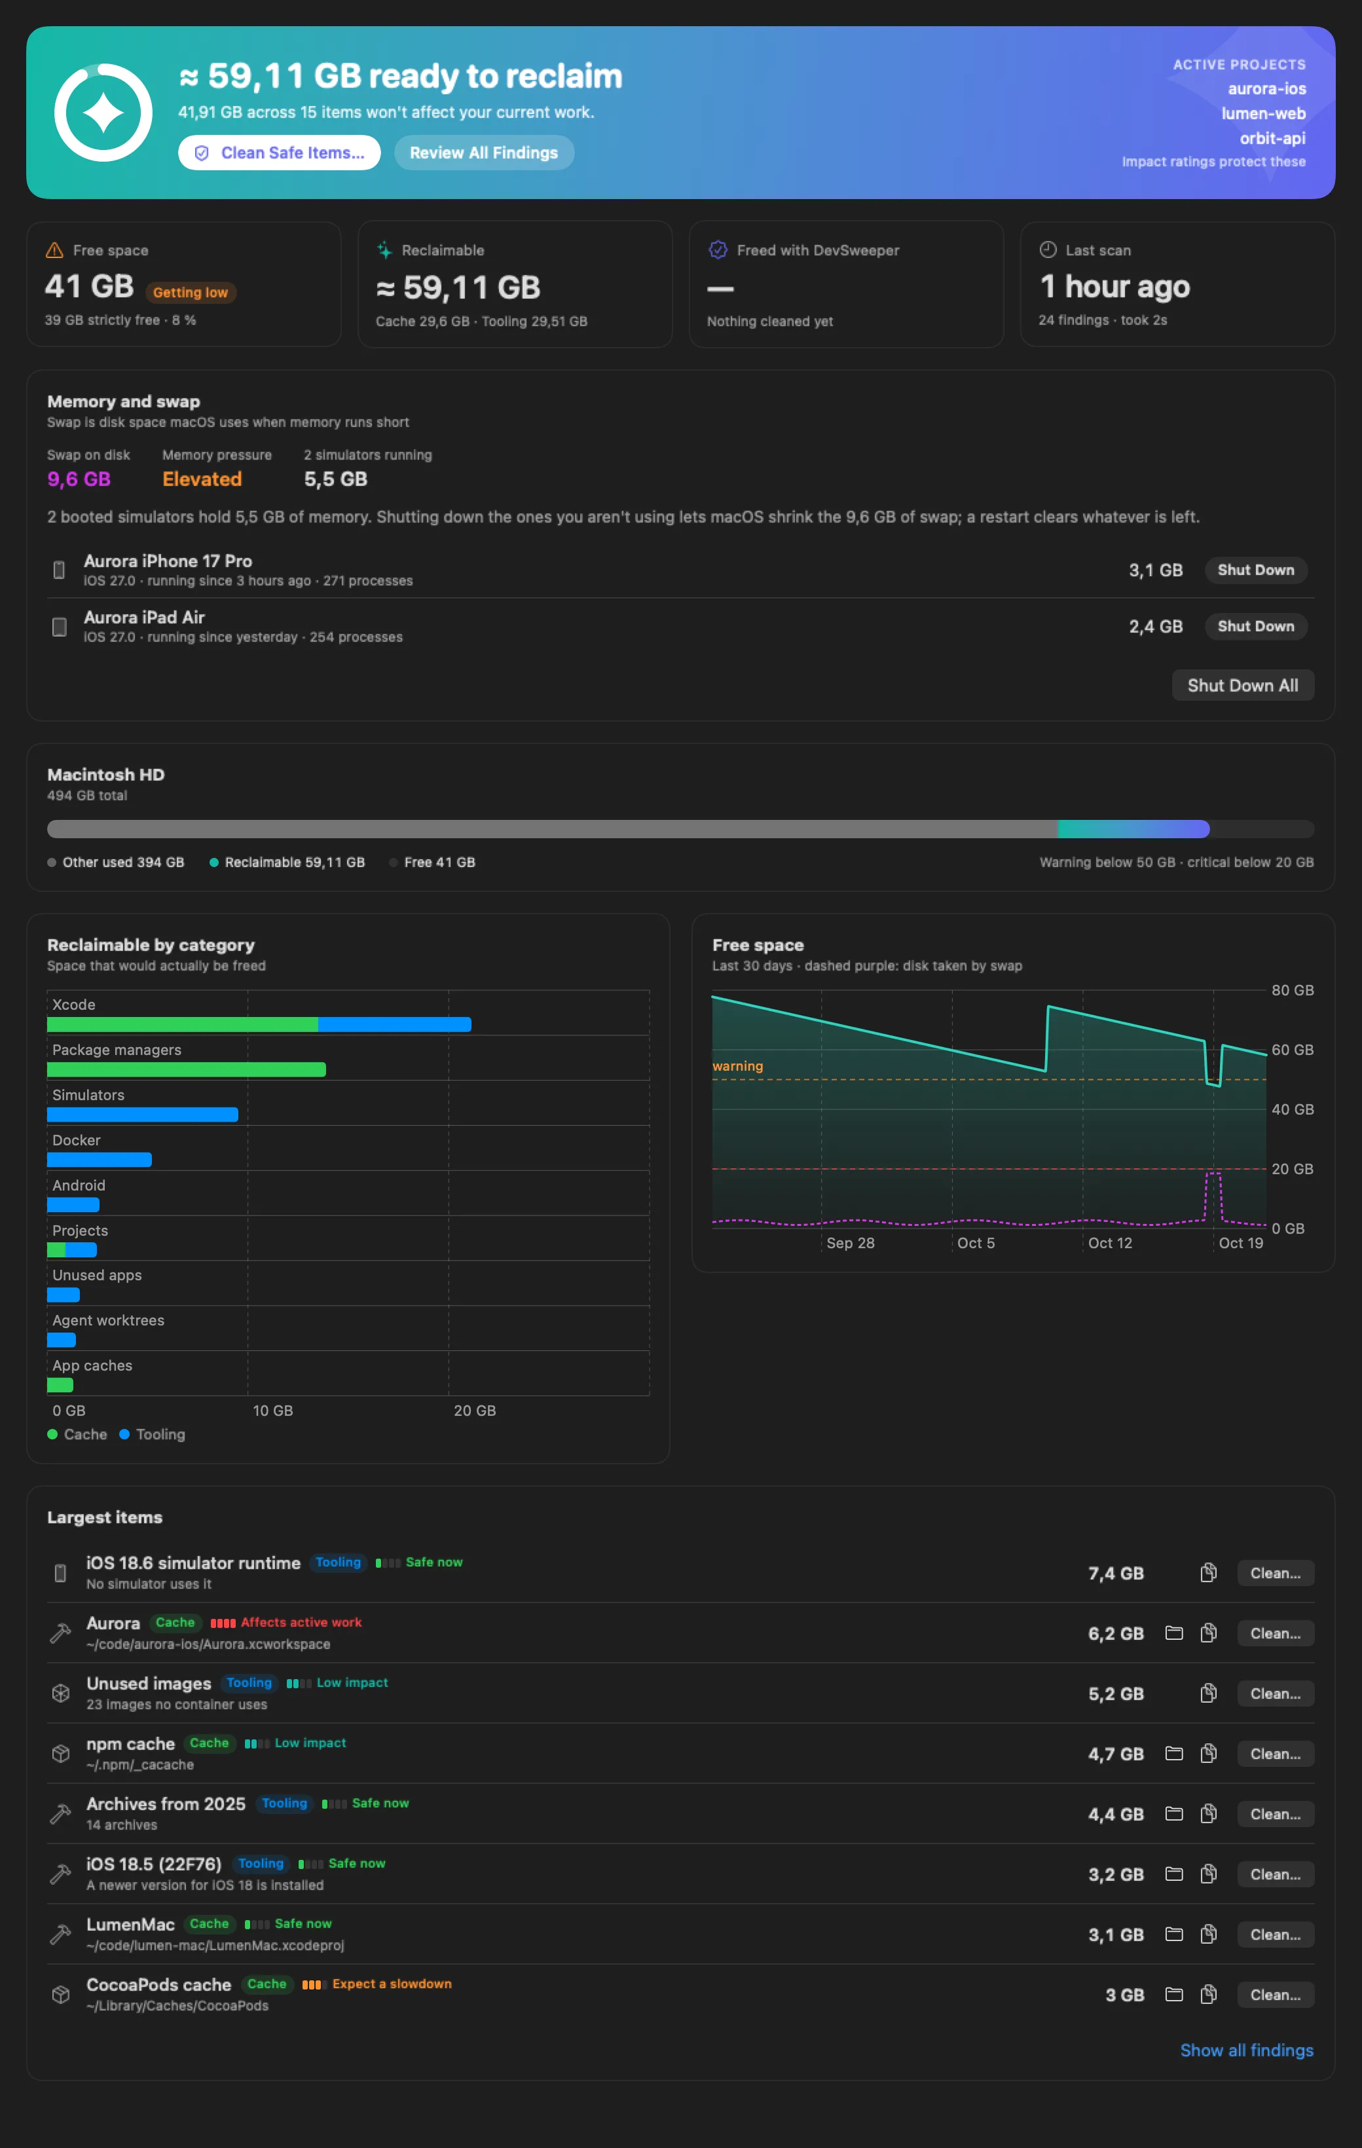Click the Clean Safe Items… button

[279, 153]
